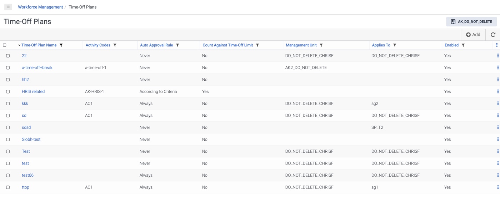Go to the Workforce Management breadcrumb
This screenshot has height=197, width=500.
[40, 7]
